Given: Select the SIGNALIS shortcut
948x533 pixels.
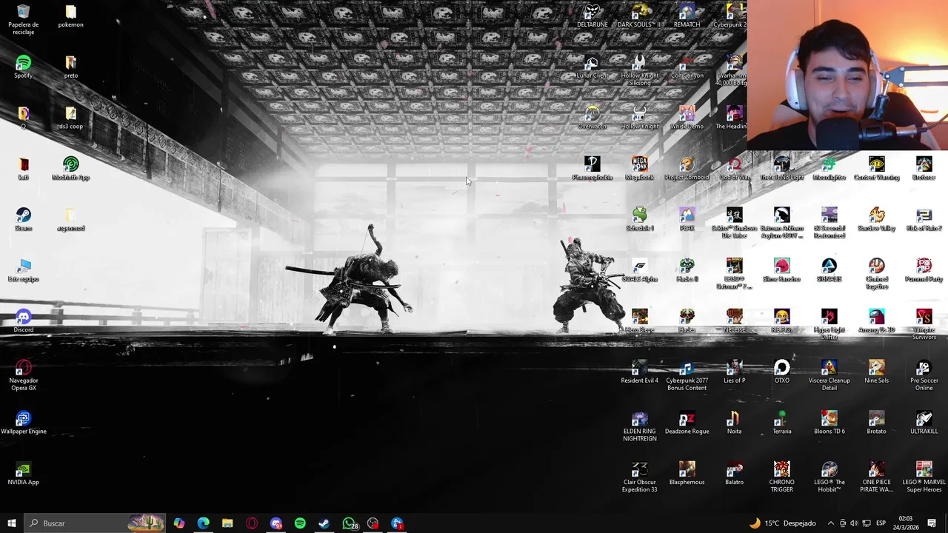Looking at the screenshot, I should pyautogui.click(x=829, y=269).
